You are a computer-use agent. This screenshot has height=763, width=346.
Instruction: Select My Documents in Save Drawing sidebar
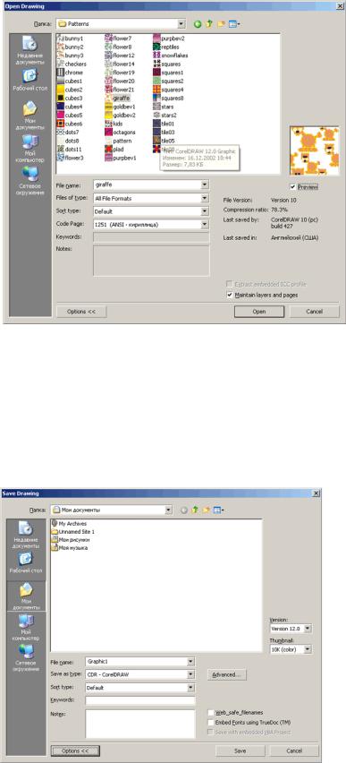click(x=25, y=596)
